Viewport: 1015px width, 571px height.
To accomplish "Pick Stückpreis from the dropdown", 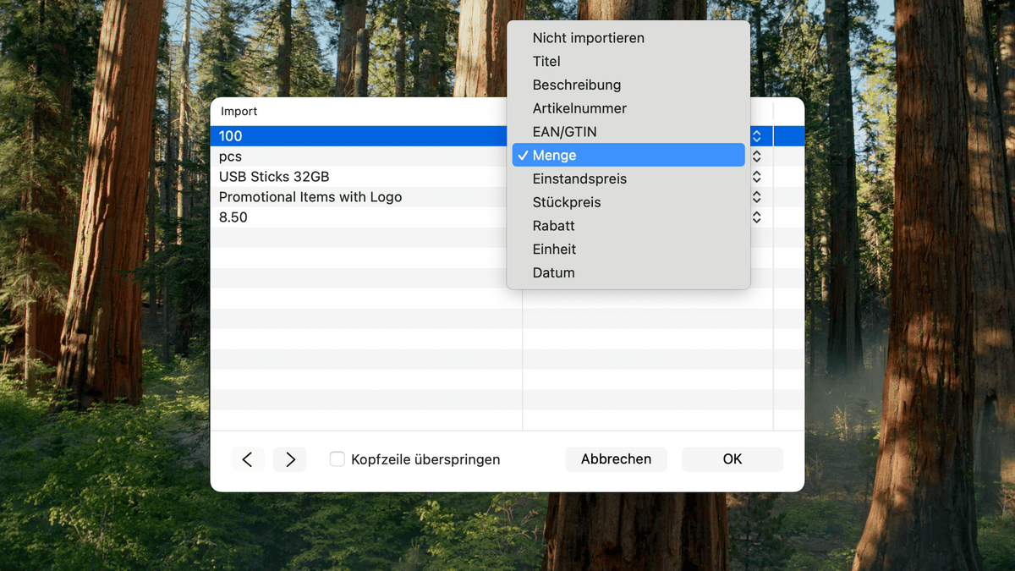I will click(564, 202).
